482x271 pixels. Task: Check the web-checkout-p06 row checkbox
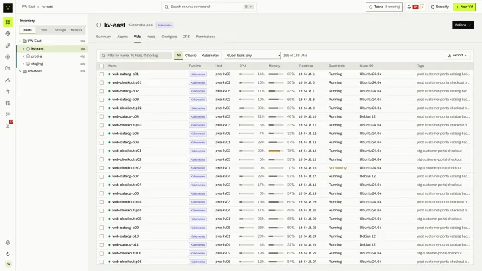(102, 262)
